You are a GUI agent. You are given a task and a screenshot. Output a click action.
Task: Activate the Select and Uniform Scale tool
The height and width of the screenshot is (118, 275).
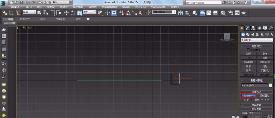(x=79, y=13)
